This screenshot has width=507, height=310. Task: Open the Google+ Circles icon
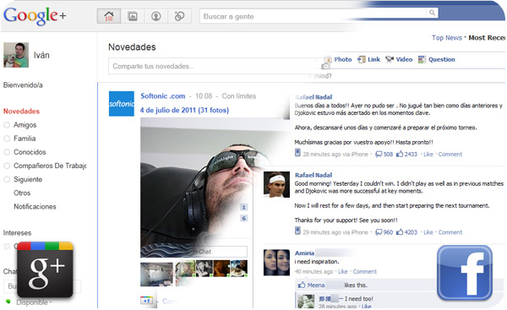(x=179, y=16)
